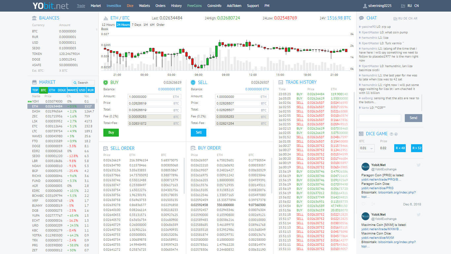Open the InvestBox menu item
The width and height of the screenshot is (451, 254).
tap(114, 6)
